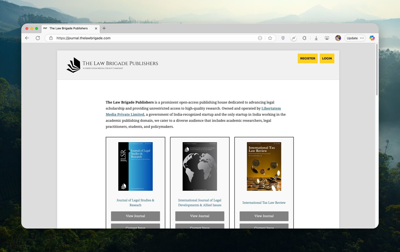400x252 pixels.
Task: Open the JLSR blue journal cover thumbnail
Action: click(135, 166)
